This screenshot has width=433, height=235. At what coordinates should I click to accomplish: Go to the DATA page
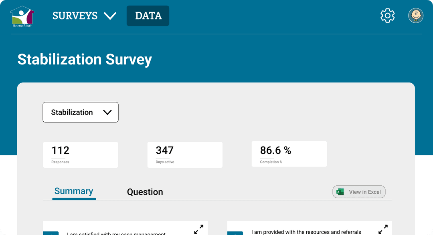[x=148, y=16]
